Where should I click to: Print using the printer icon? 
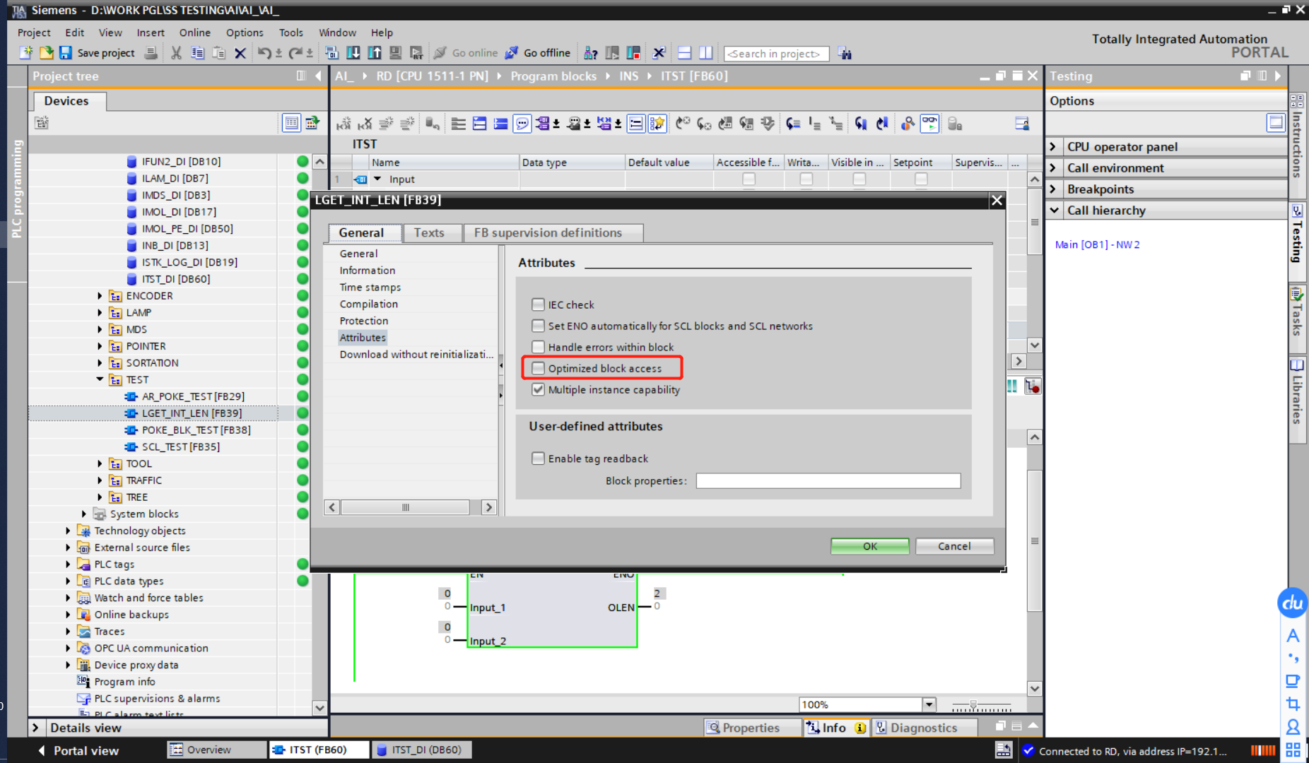tap(151, 53)
